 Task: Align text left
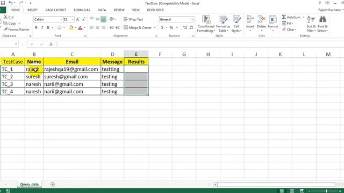pos(92,27)
